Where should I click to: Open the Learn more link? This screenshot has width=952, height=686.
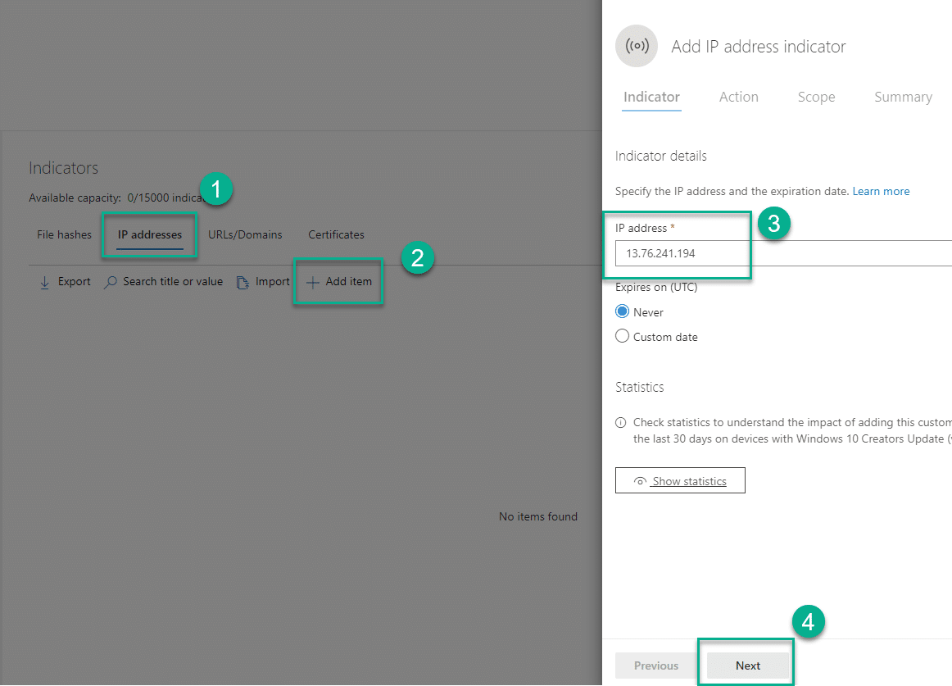coord(881,191)
